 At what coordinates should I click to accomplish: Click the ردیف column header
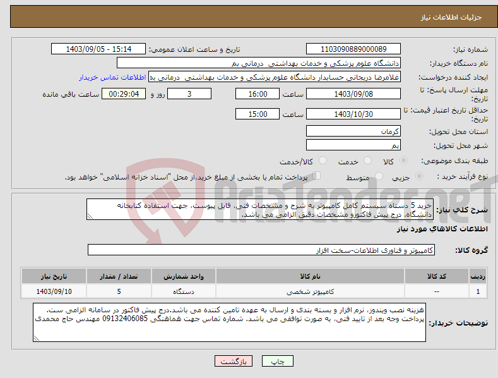pos(478,276)
